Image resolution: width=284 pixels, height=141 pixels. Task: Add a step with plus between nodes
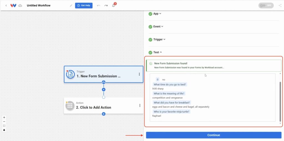tap(104, 89)
